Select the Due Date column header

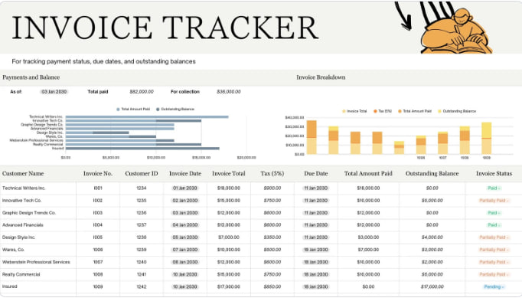pyautogui.click(x=316, y=174)
